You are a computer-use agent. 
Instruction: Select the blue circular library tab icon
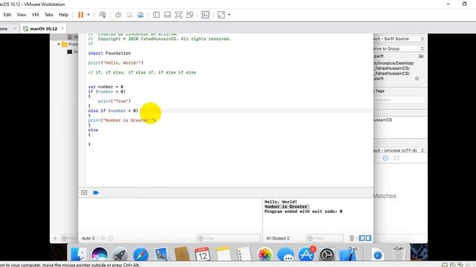pyautogui.click(x=385, y=158)
